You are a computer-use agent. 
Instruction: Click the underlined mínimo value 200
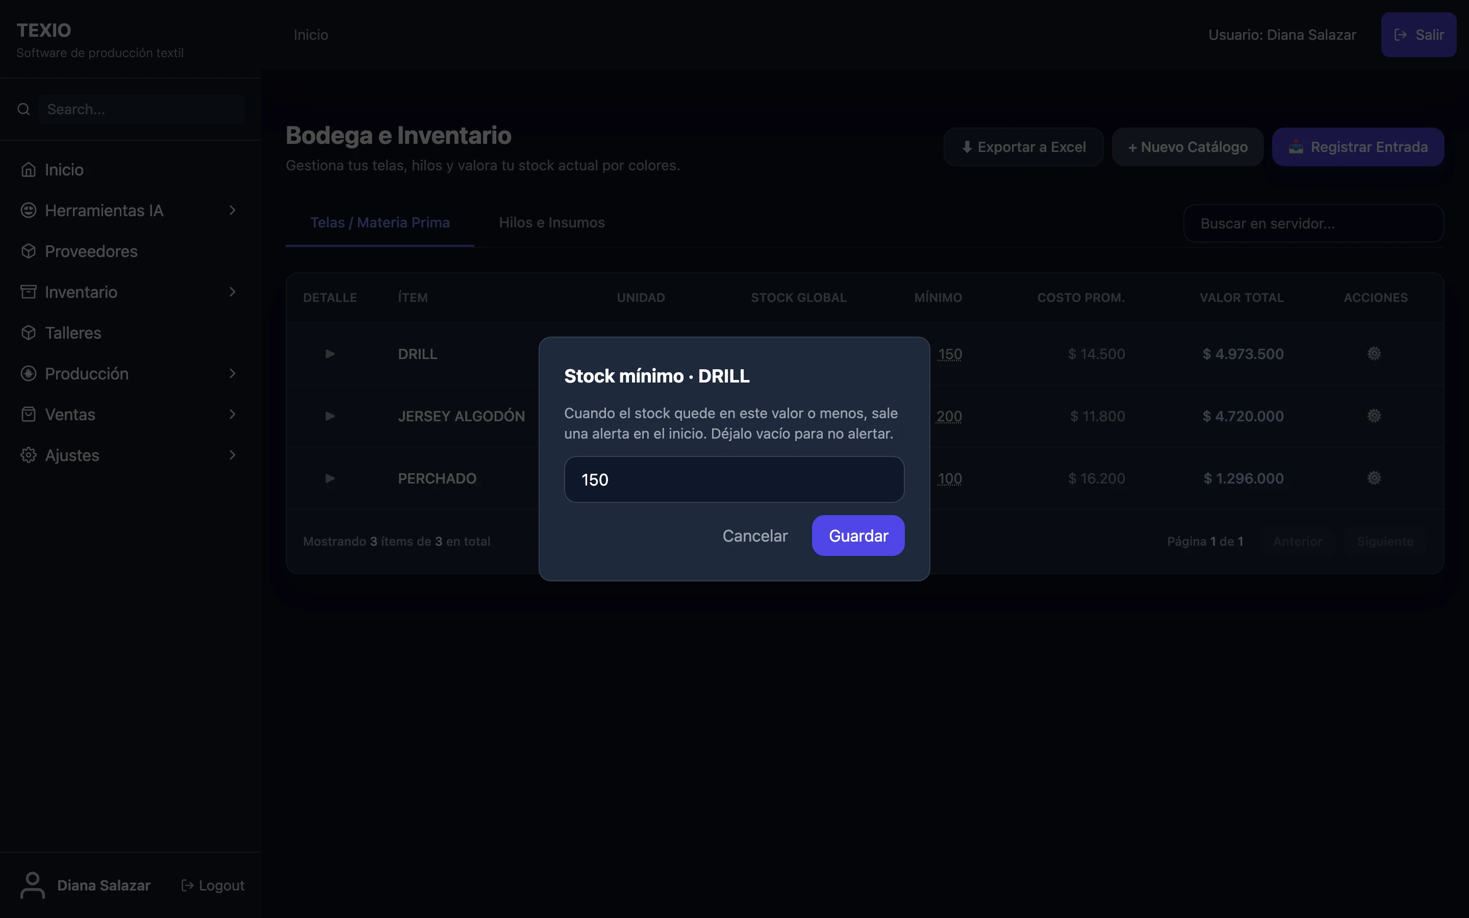point(949,416)
